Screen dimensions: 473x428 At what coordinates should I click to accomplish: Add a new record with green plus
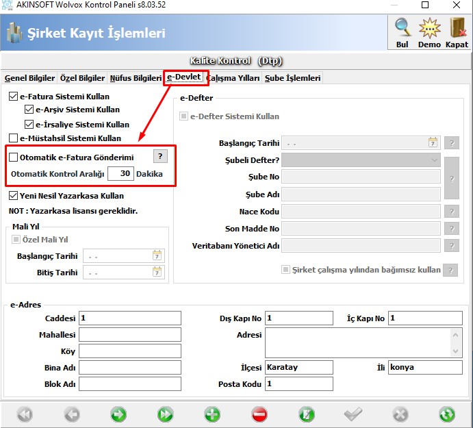click(212, 414)
